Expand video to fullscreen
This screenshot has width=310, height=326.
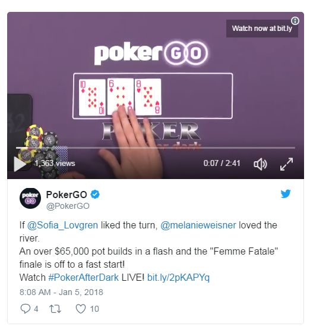286,164
